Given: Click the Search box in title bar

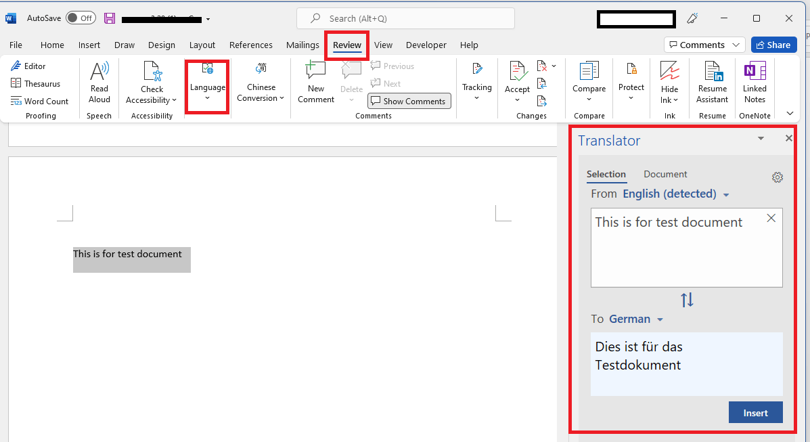Looking at the screenshot, I should coord(405,18).
